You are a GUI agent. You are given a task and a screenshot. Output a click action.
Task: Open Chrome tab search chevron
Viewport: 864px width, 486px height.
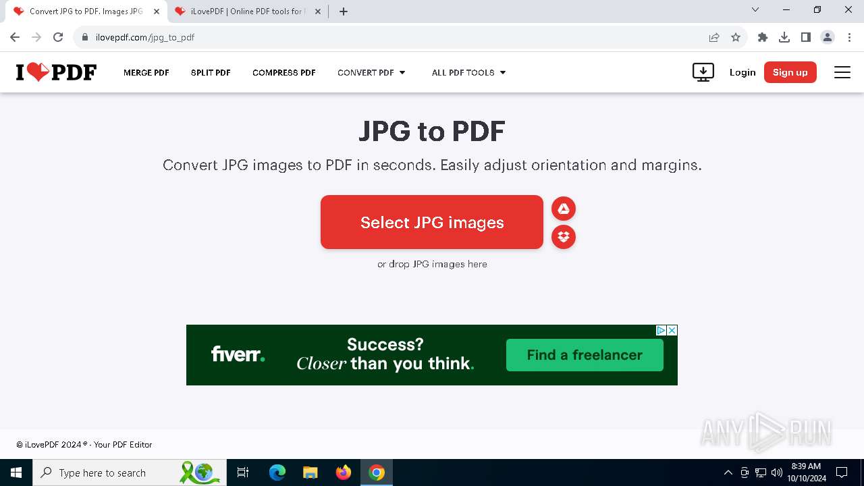(755, 9)
